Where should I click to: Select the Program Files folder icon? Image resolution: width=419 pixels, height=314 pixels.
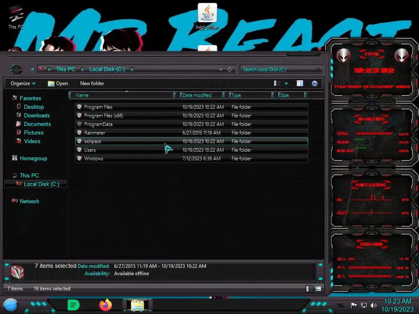tap(79, 107)
